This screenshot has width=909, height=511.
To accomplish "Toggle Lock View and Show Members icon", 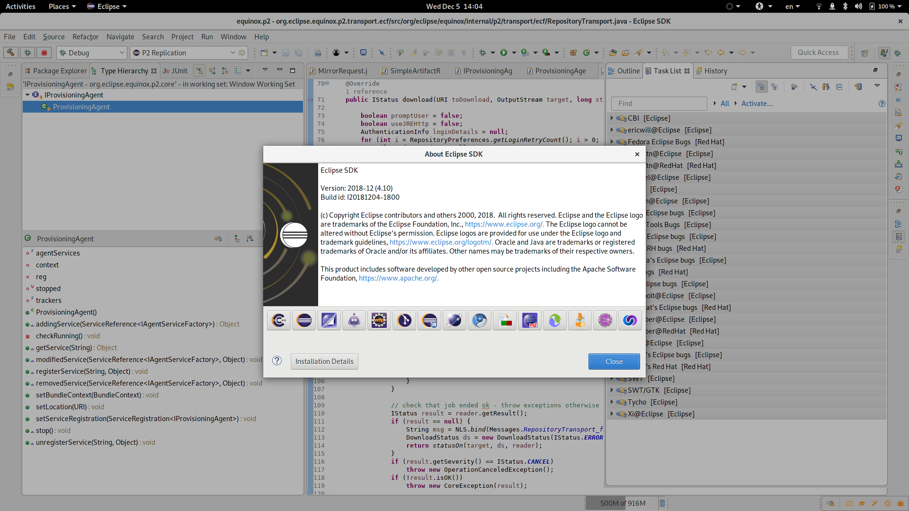I will click(218, 238).
